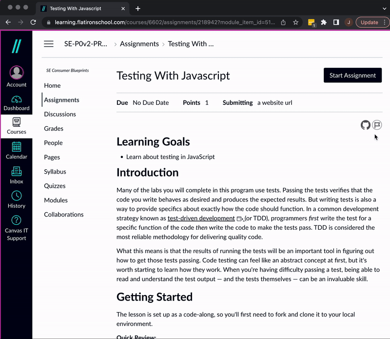
Task: Click the browser forward arrow
Action: (x=20, y=22)
